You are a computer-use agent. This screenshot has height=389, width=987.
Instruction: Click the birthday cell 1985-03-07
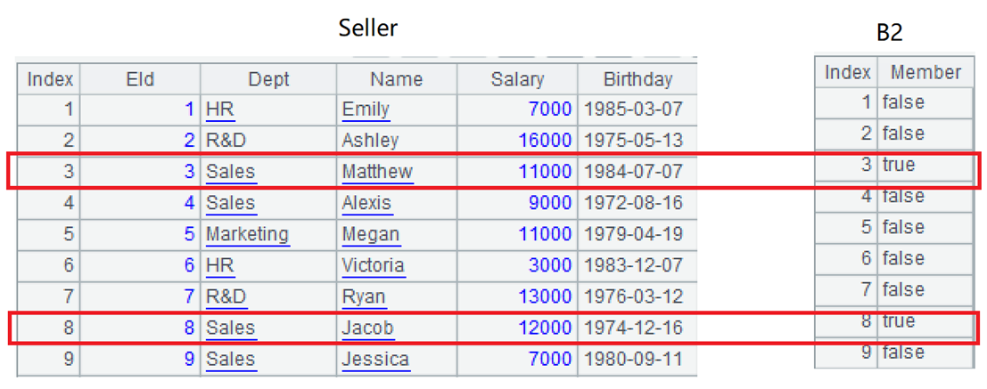633,109
